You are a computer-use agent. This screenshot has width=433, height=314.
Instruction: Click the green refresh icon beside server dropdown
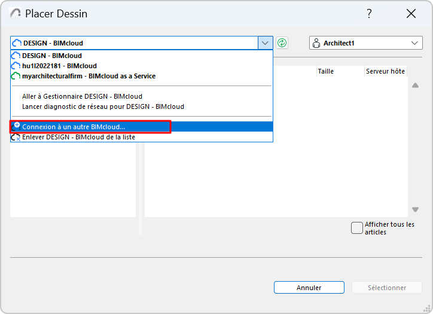pyautogui.click(x=282, y=43)
